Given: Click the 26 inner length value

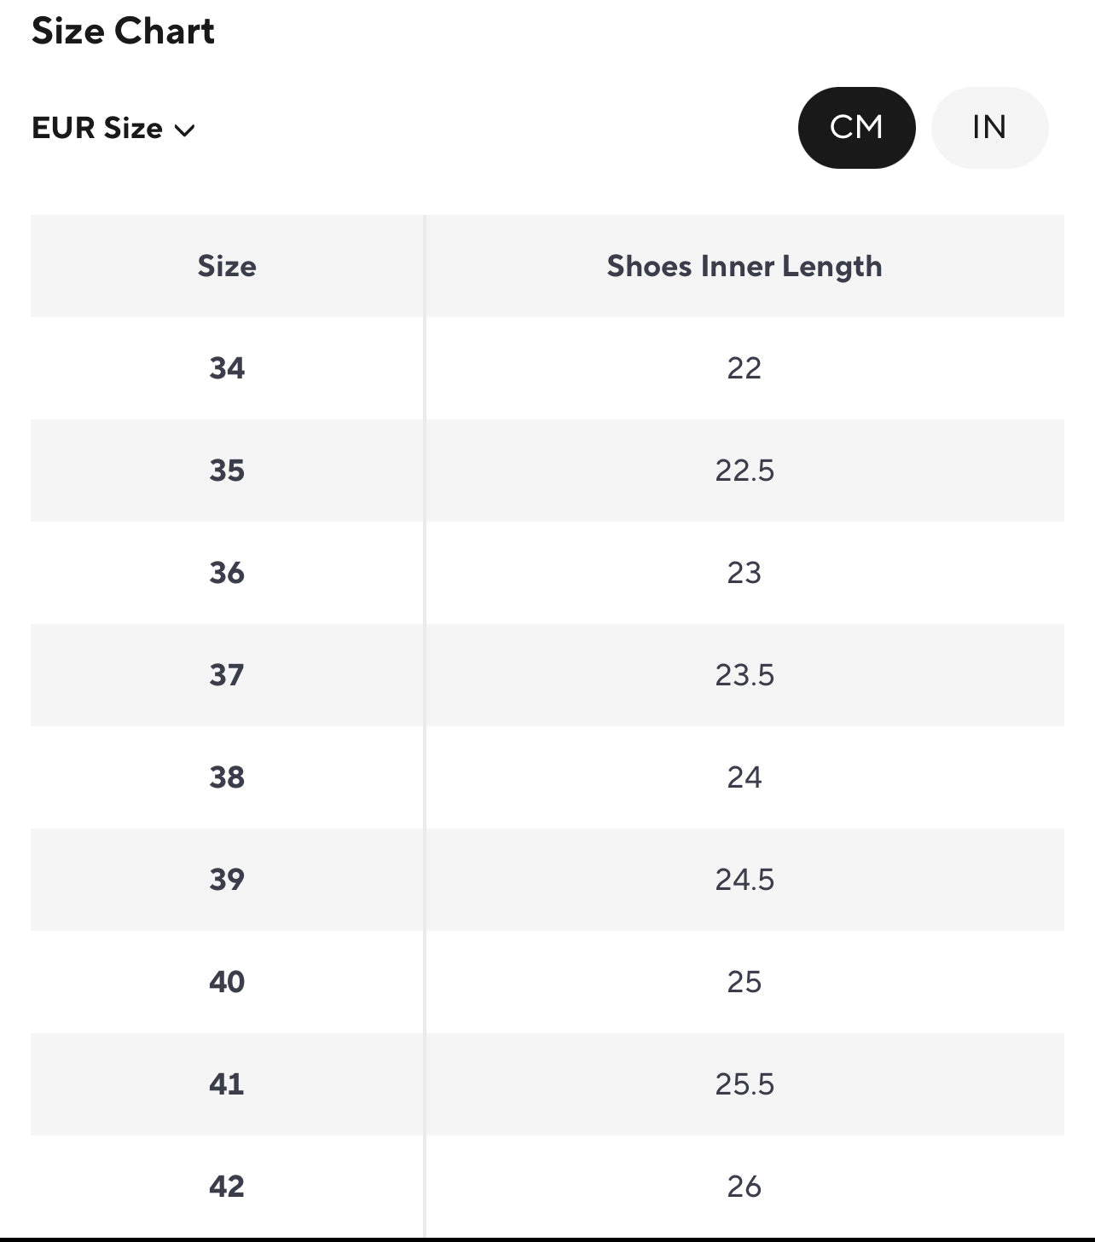Looking at the screenshot, I should click(744, 1187).
